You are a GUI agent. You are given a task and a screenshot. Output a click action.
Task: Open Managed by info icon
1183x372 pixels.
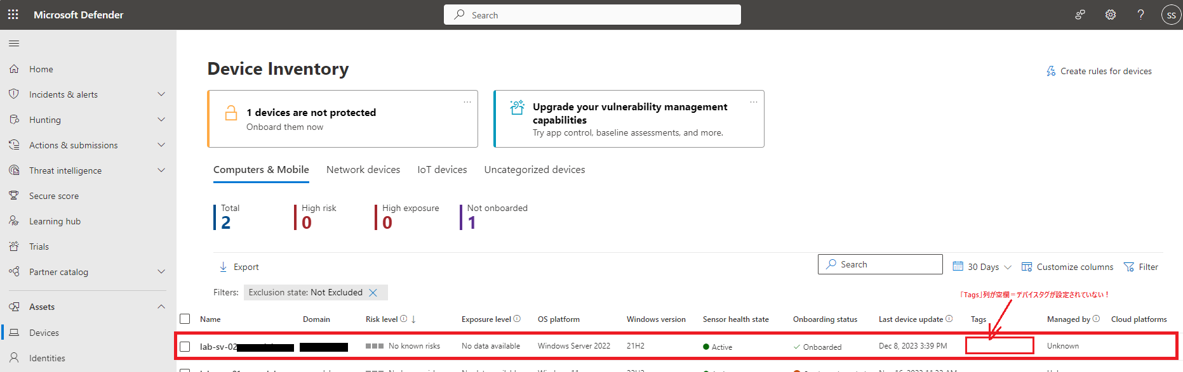1096,319
